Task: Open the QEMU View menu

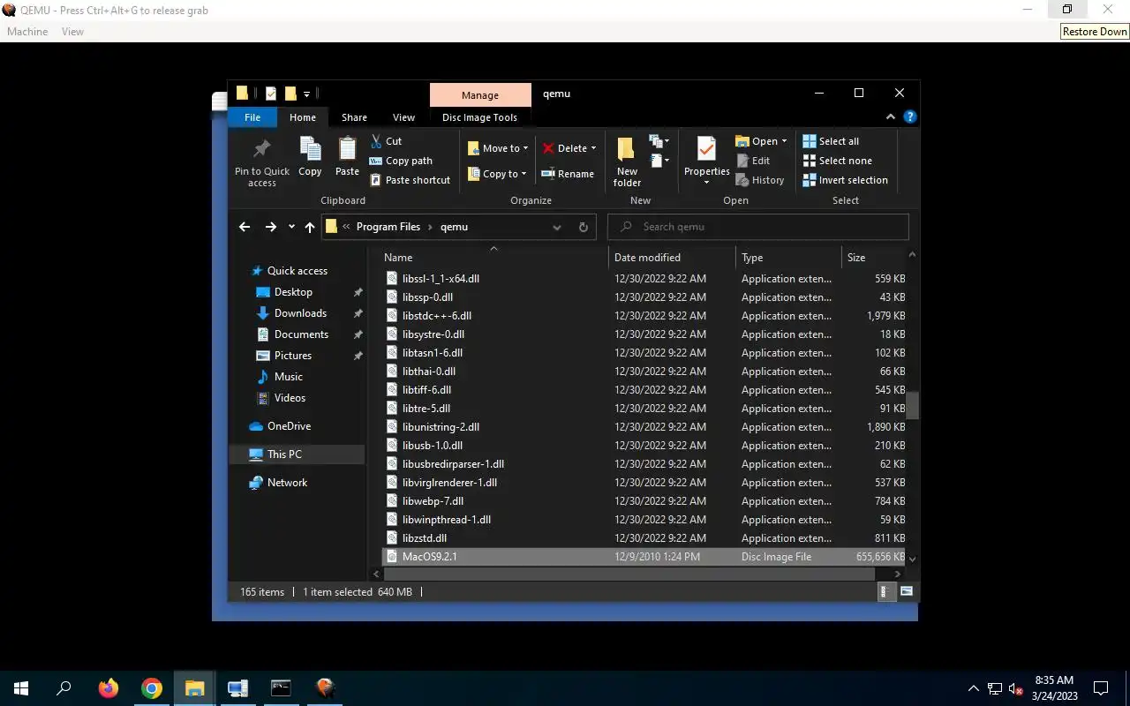Action: click(x=72, y=32)
